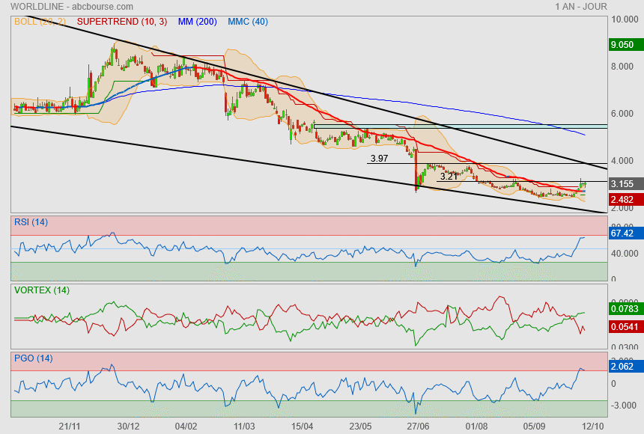Click the 27/06 date on time axis

418,425
